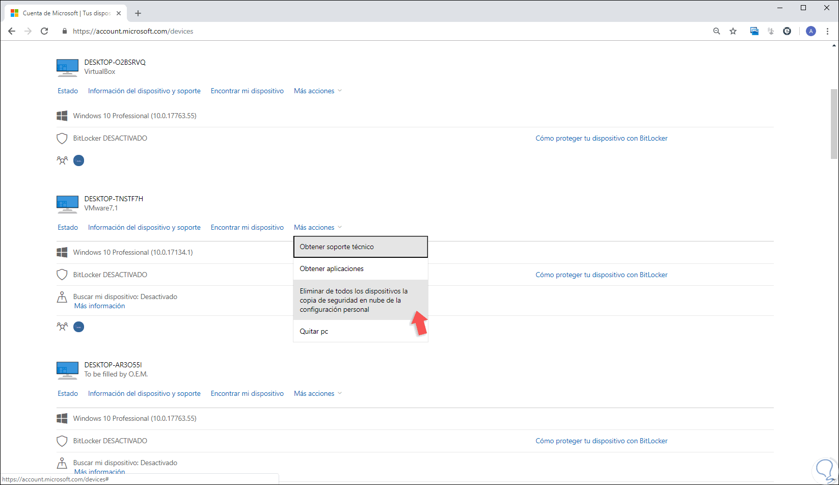Click BitLocker DESACTIVADO text for DESKTOP-AR3O55I
839x485 pixels.
pos(110,441)
